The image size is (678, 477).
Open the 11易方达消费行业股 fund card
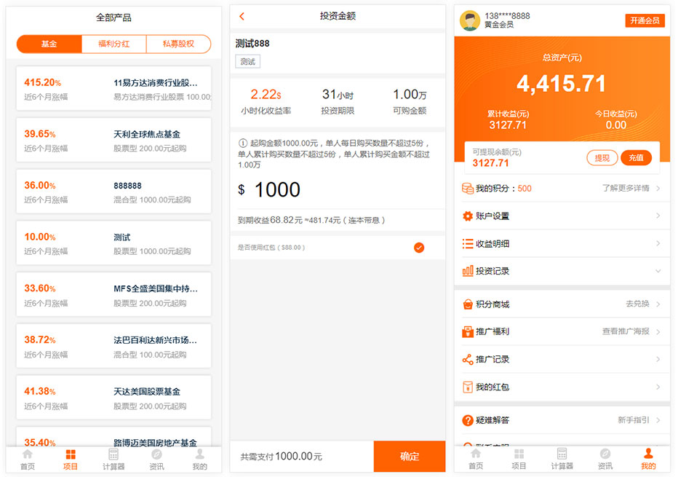(x=113, y=89)
